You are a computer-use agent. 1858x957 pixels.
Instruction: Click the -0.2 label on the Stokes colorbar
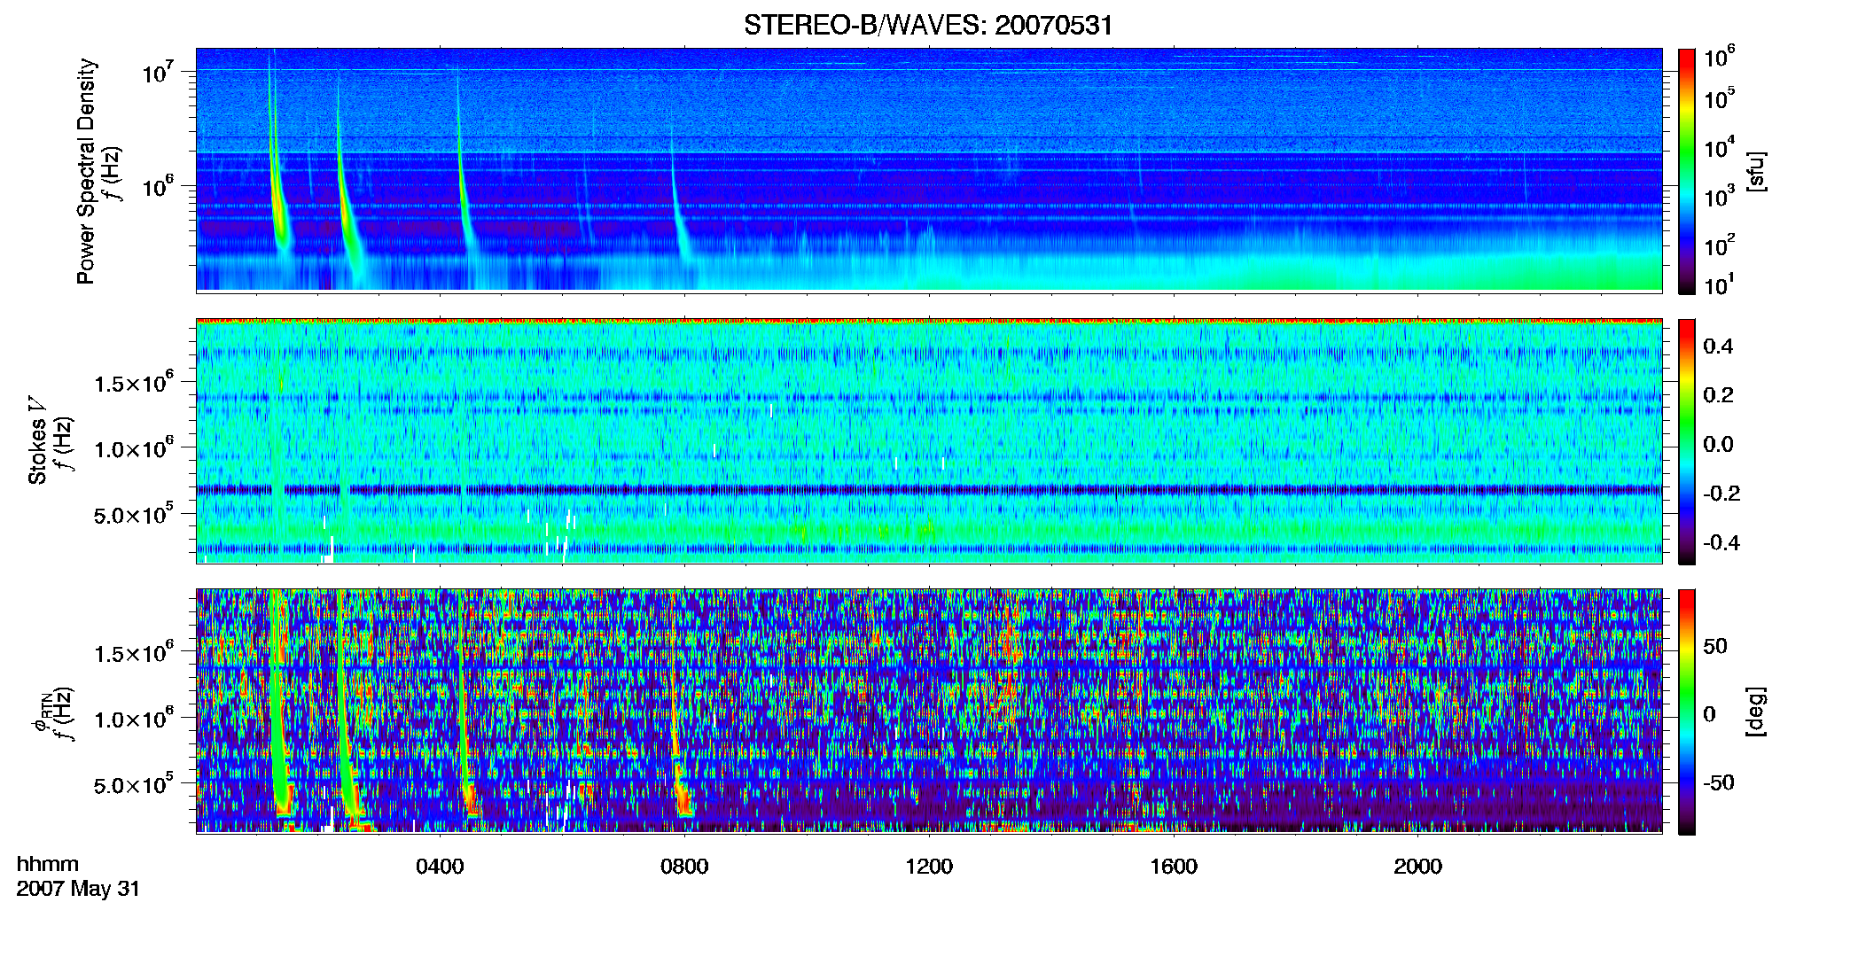tap(1721, 494)
